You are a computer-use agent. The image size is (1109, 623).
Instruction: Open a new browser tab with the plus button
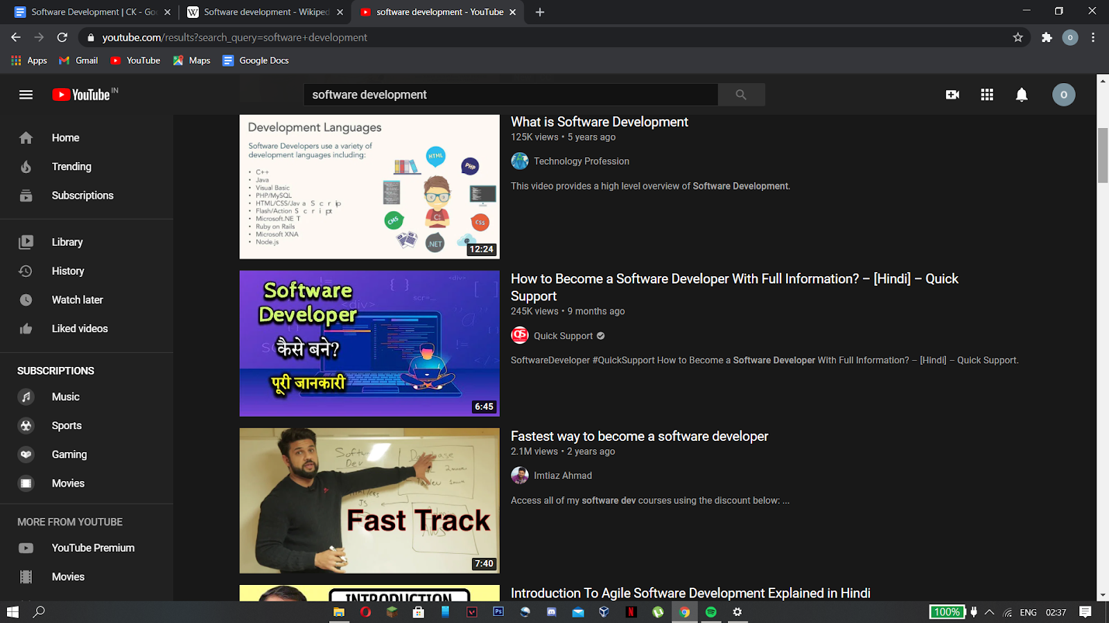[540, 12]
